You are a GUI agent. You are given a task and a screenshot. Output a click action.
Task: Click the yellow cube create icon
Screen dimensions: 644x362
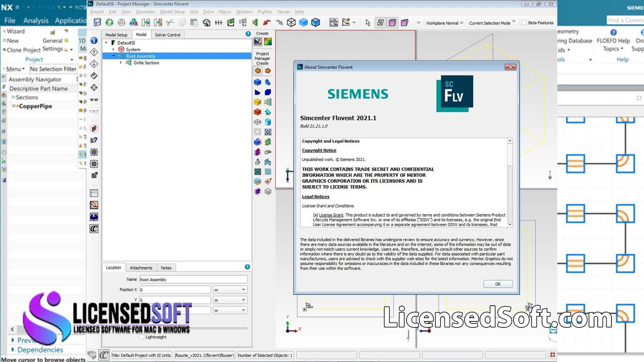pos(258,102)
